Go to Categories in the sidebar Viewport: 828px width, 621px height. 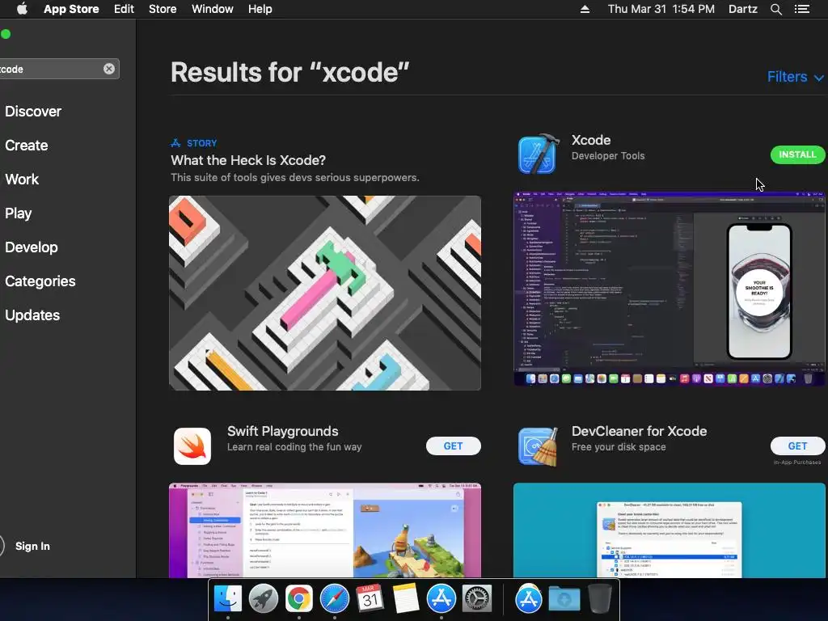(x=40, y=281)
